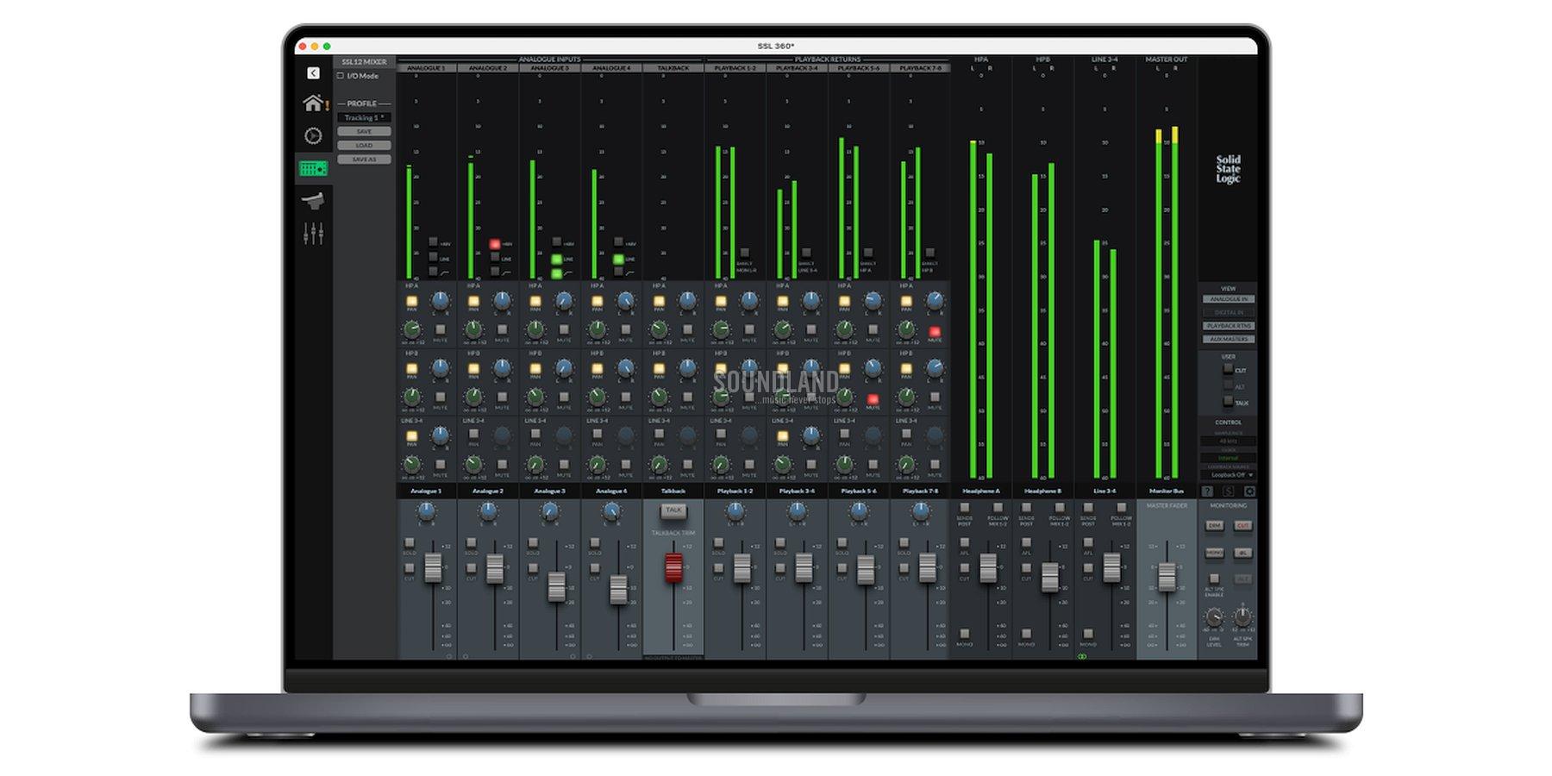This screenshot has width=1552, height=776.
Task: Adjust the Analogue 3 main pan knob
Action: (549, 511)
